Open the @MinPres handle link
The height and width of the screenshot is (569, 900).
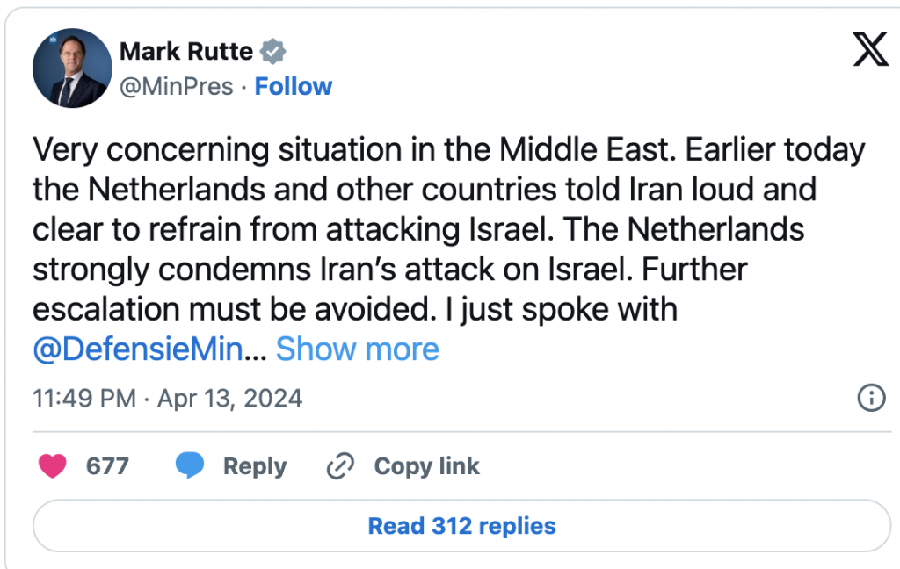pos(176,86)
